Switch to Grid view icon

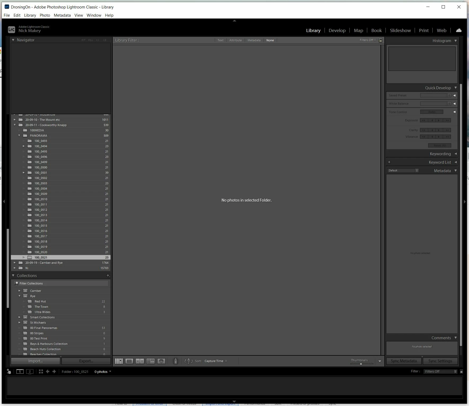(x=119, y=361)
